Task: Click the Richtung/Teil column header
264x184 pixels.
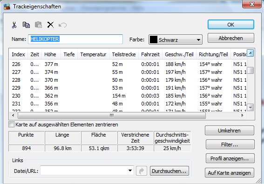Action: tap(213, 54)
